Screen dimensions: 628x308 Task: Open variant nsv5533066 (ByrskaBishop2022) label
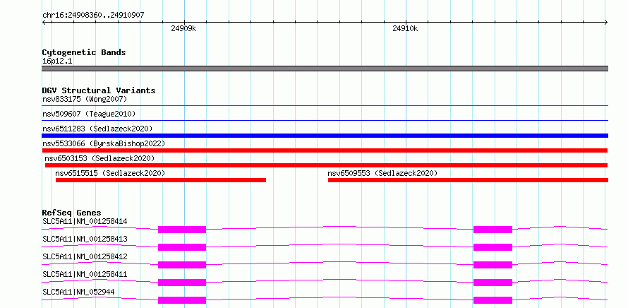[x=104, y=143]
